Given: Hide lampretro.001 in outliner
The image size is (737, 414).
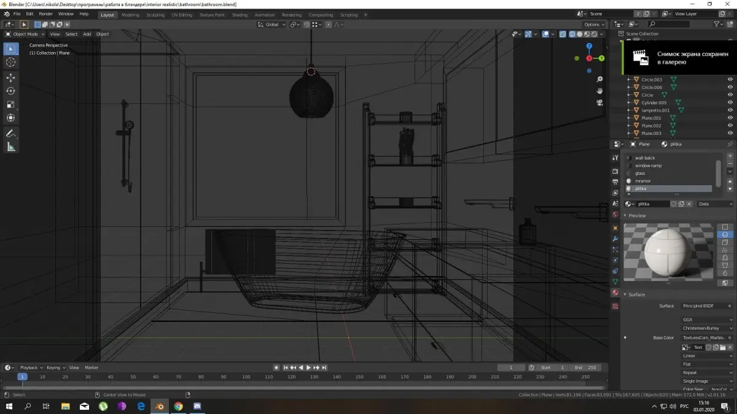Looking at the screenshot, I should [x=730, y=110].
